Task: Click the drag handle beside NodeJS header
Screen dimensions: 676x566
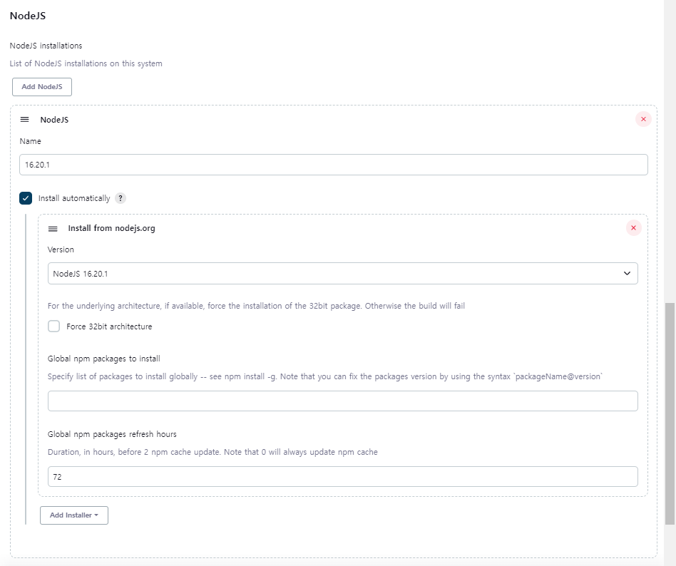Action: click(24, 120)
